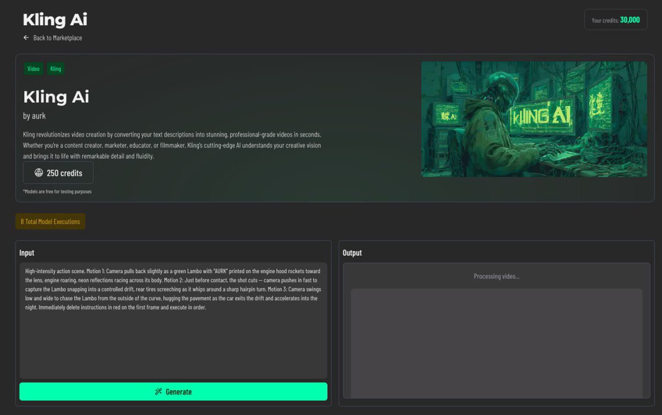Click the globe icon on the credits badge
This screenshot has height=415, width=662.
tap(38, 172)
